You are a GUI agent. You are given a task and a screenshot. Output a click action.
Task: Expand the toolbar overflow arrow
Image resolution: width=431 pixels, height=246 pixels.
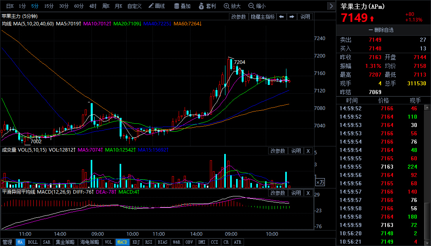(331, 6)
